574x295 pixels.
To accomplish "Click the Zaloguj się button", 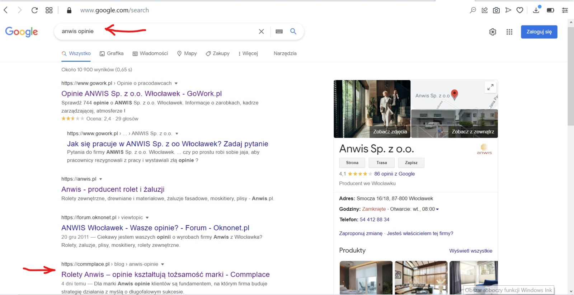I will coord(539,32).
